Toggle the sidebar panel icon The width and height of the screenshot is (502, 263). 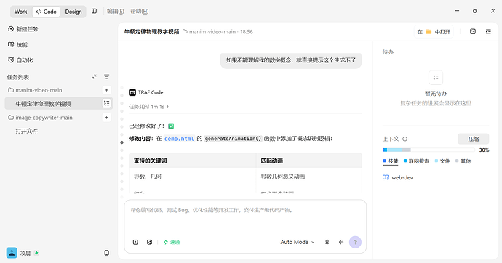[94, 11]
